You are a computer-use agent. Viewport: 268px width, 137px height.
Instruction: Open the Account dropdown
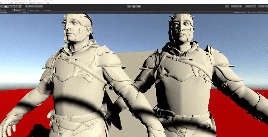237,6
